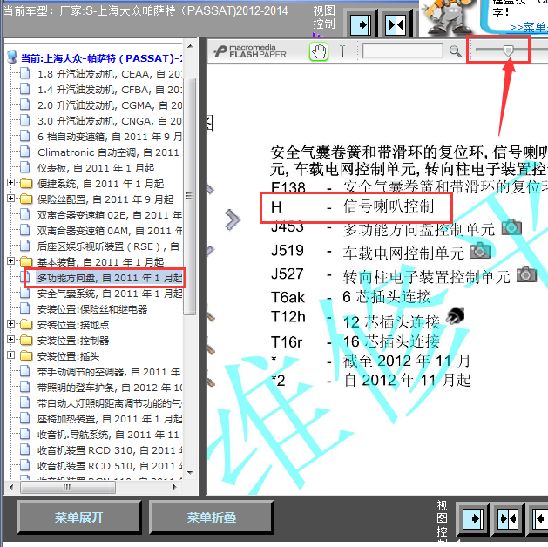Open 带照明的登车护条 document
The image size is (548, 547).
(110, 388)
